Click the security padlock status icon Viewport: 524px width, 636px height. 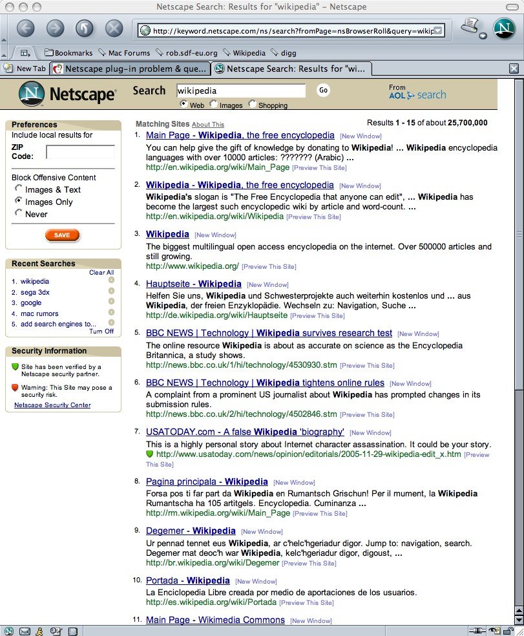[x=508, y=631]
